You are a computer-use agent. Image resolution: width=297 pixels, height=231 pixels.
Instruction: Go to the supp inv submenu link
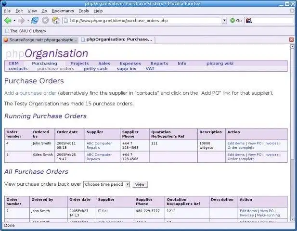[127, 68]
